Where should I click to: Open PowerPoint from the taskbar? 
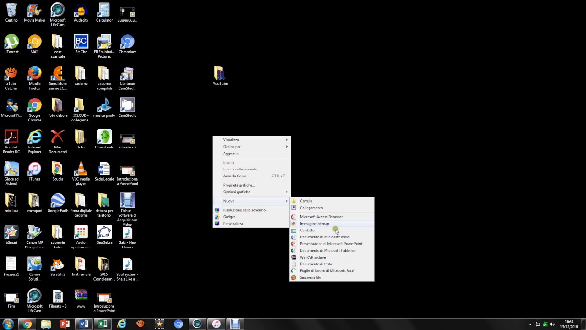(x=65, y=324)
